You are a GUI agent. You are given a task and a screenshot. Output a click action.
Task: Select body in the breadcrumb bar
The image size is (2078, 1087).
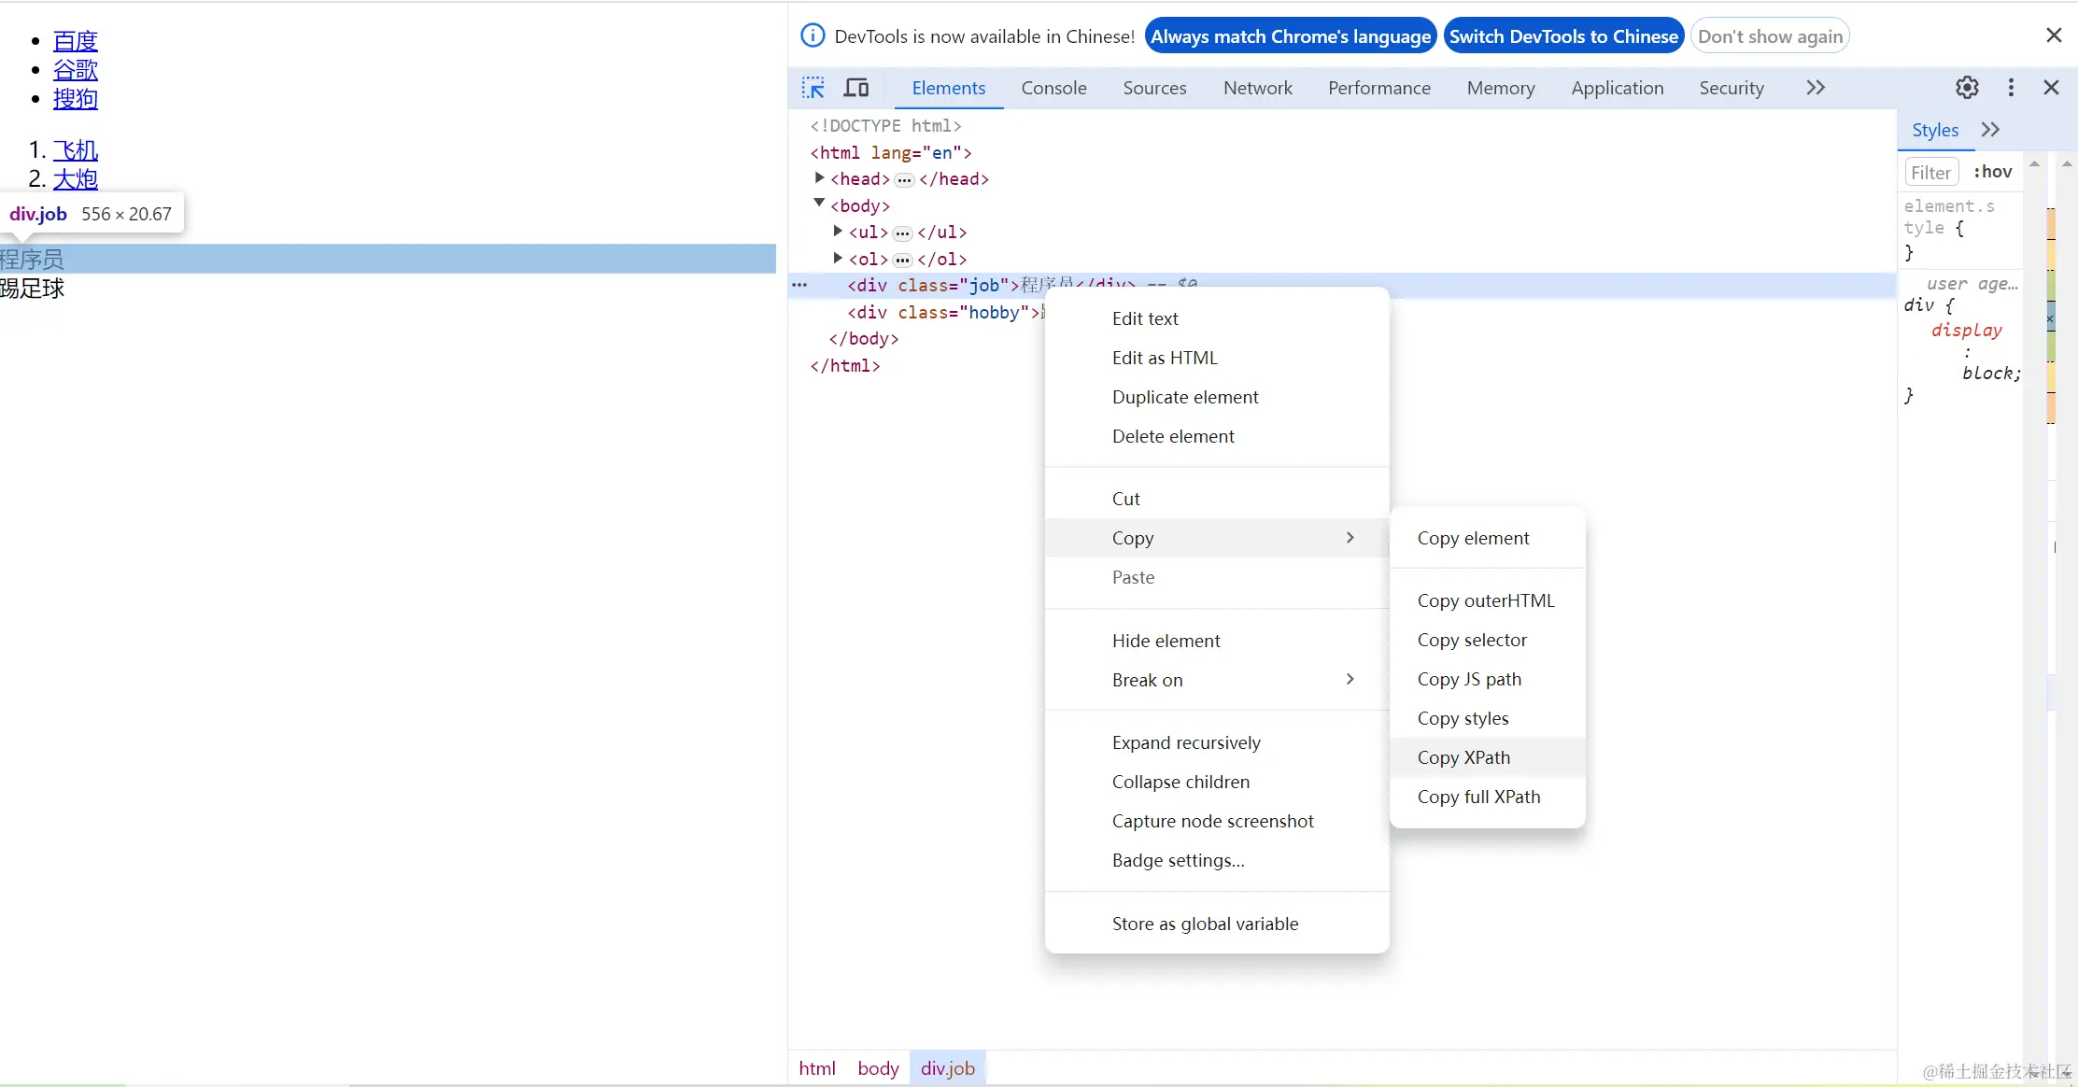coord(878,1068)
